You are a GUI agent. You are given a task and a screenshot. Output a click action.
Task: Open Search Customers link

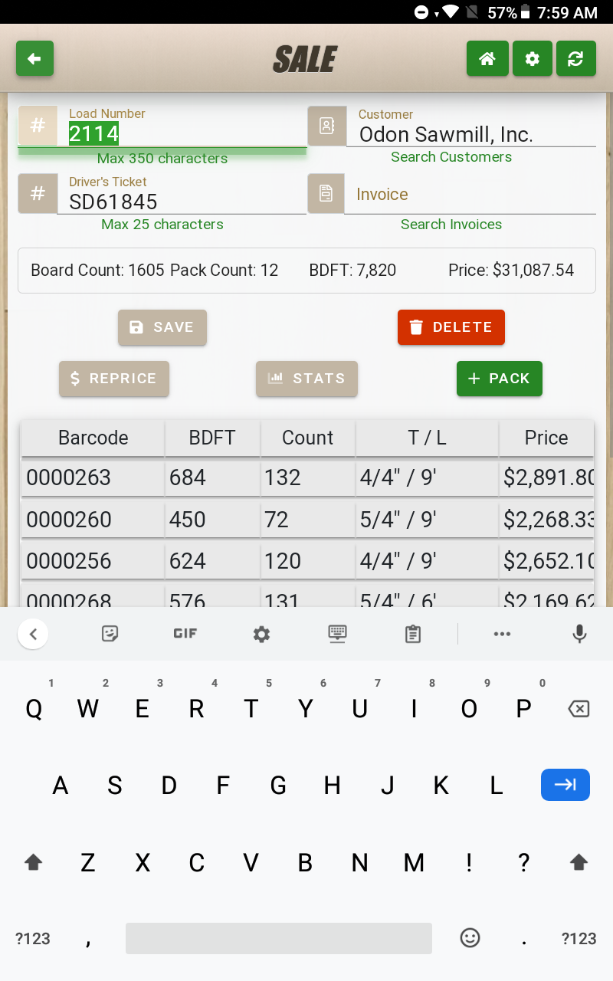point(451,156)
